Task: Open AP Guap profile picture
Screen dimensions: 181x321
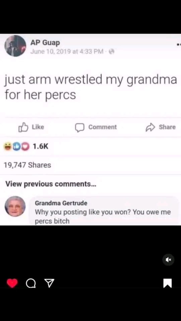Action: (x=15, y=46)
